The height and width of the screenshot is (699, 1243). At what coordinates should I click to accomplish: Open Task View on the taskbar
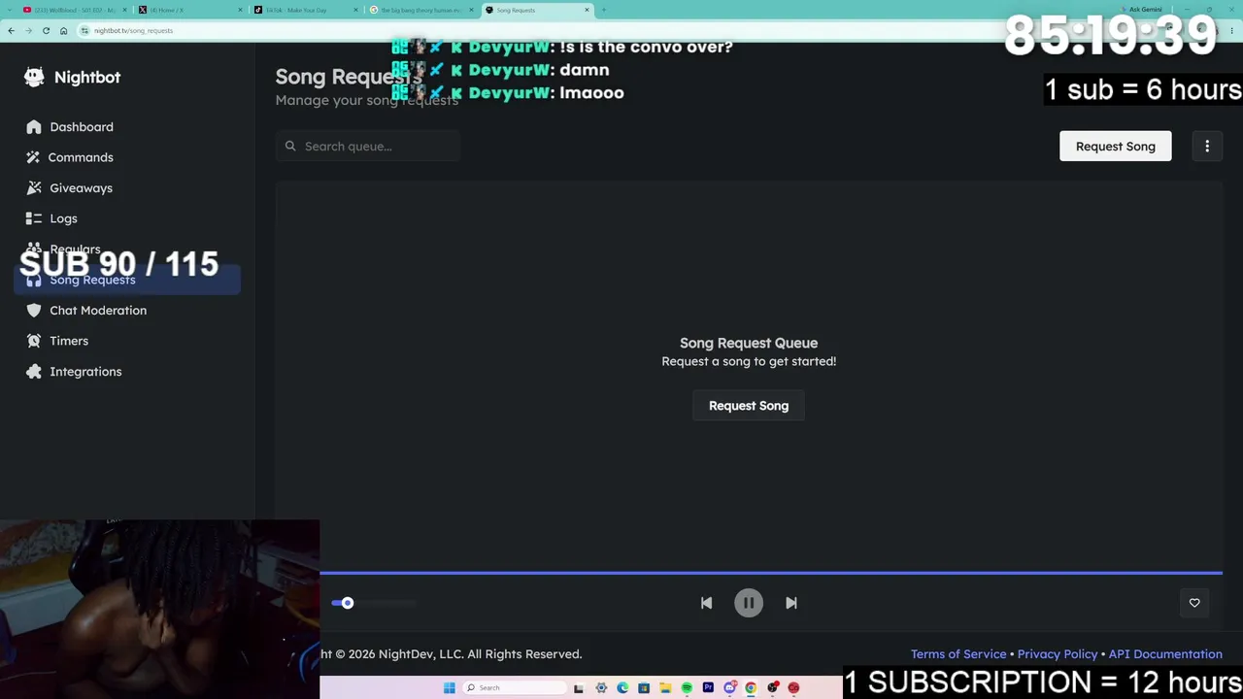pos(579,688)
